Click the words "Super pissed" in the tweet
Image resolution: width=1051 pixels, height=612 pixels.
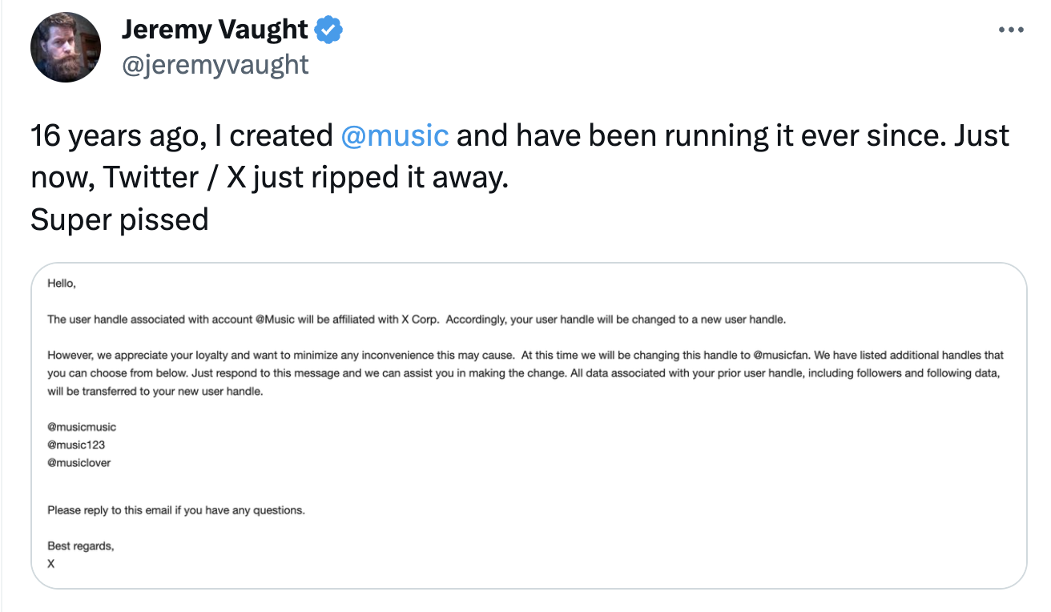click(x=119, y=219)
